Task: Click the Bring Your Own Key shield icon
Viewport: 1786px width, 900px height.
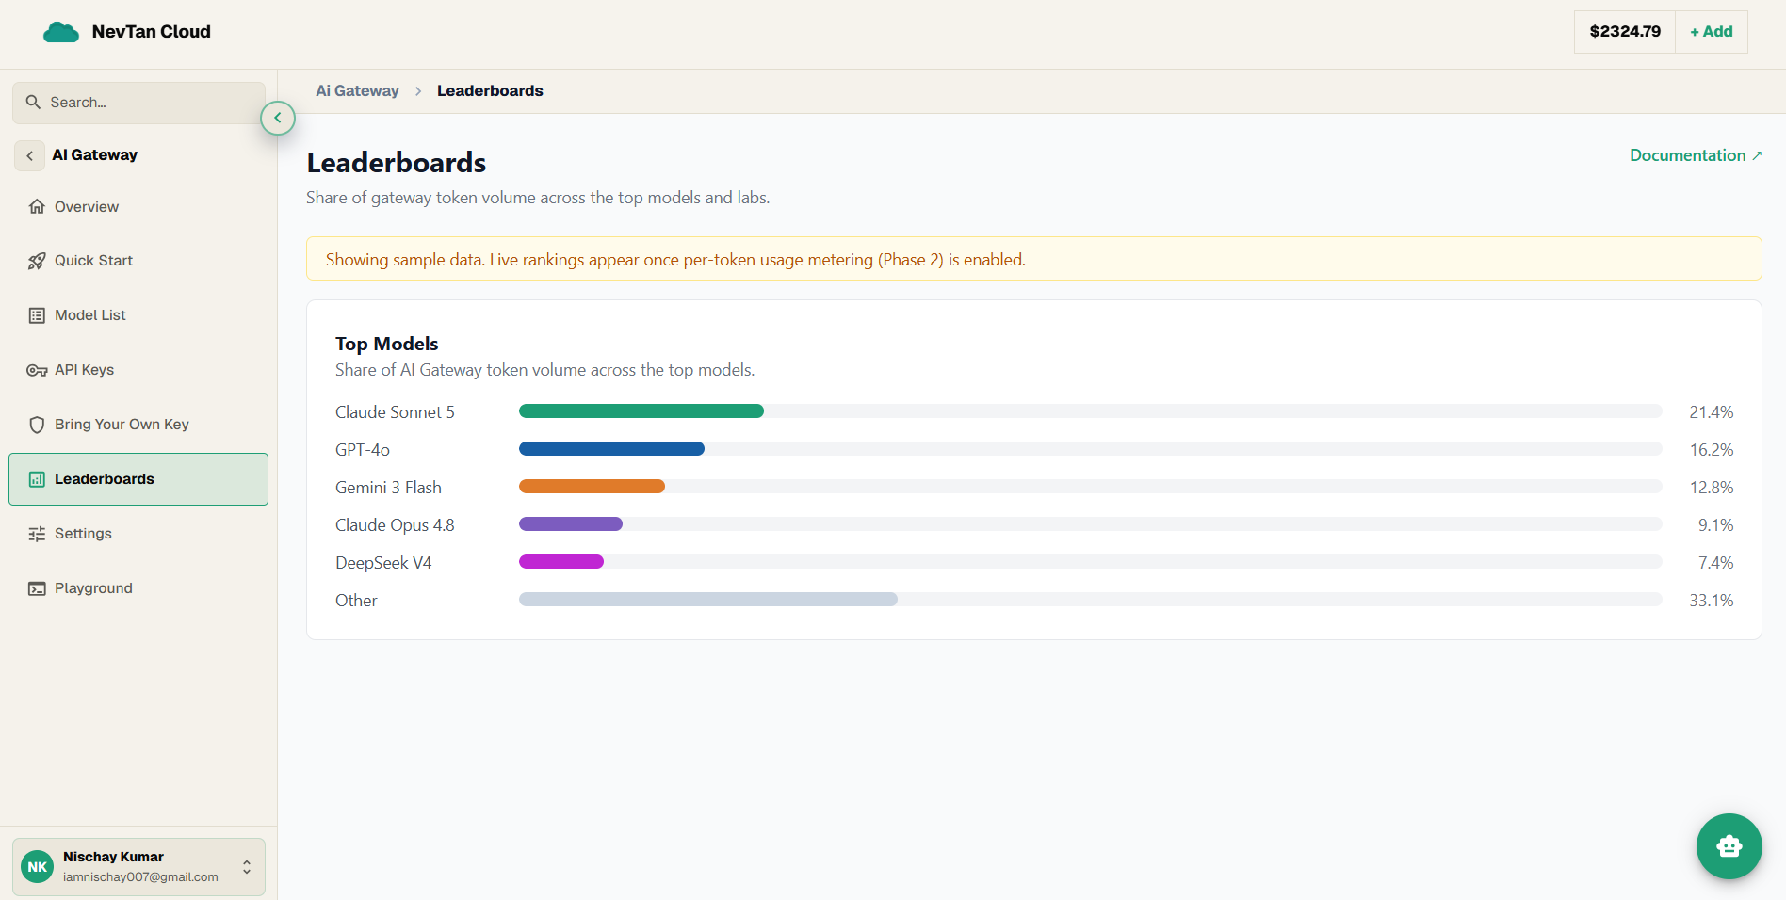Action: [x=37, y=425]
